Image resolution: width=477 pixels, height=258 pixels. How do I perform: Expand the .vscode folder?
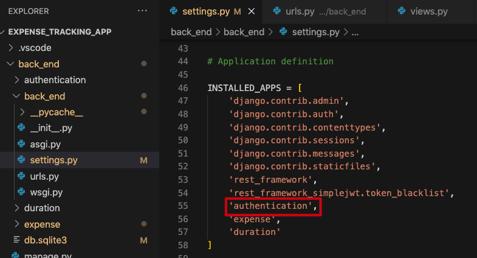[10, 48]
